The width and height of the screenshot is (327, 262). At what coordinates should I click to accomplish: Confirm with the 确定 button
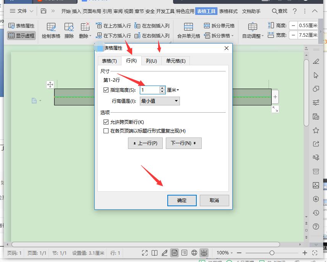[x=182, y=201]
